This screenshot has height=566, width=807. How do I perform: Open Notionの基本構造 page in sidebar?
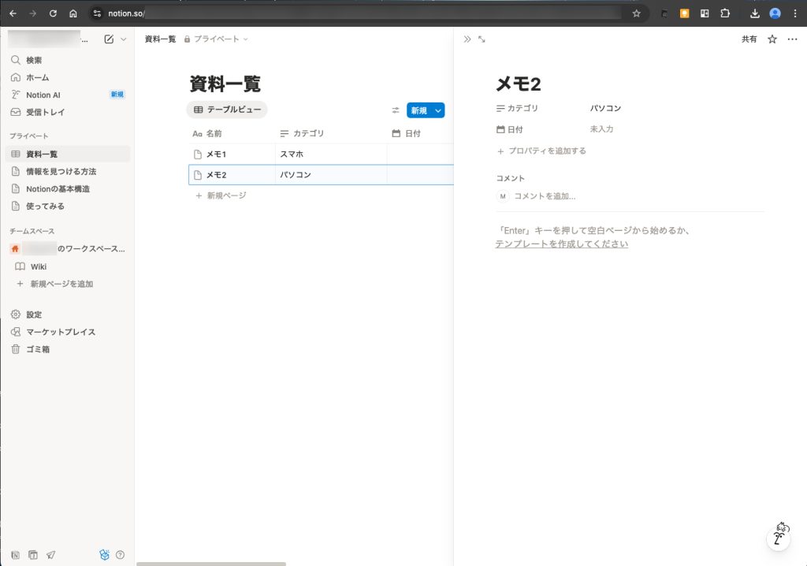68,188
